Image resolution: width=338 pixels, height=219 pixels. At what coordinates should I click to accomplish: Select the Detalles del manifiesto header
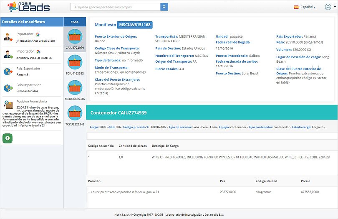click(x=32, y=22)
